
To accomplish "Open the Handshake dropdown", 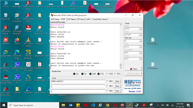I will [140, 53].
